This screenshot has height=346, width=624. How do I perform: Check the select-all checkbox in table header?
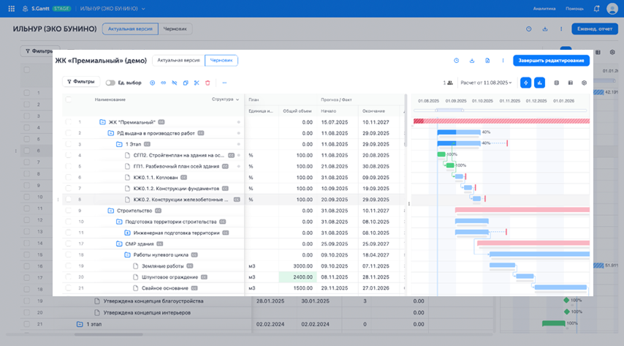point(69,99)
